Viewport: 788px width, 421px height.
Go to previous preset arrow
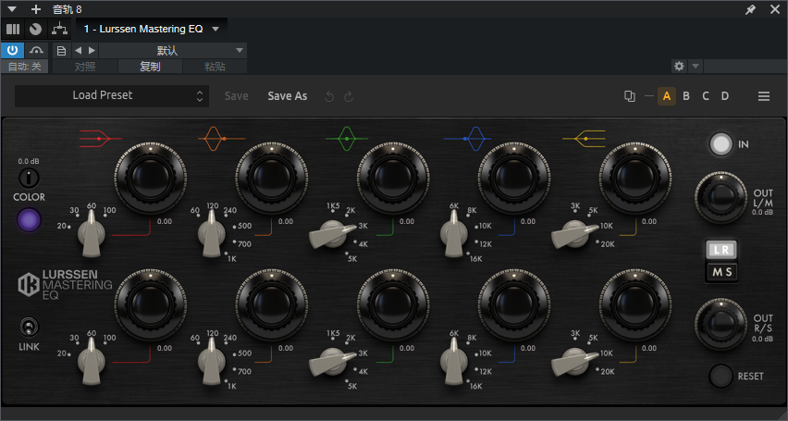coord(78,50)
